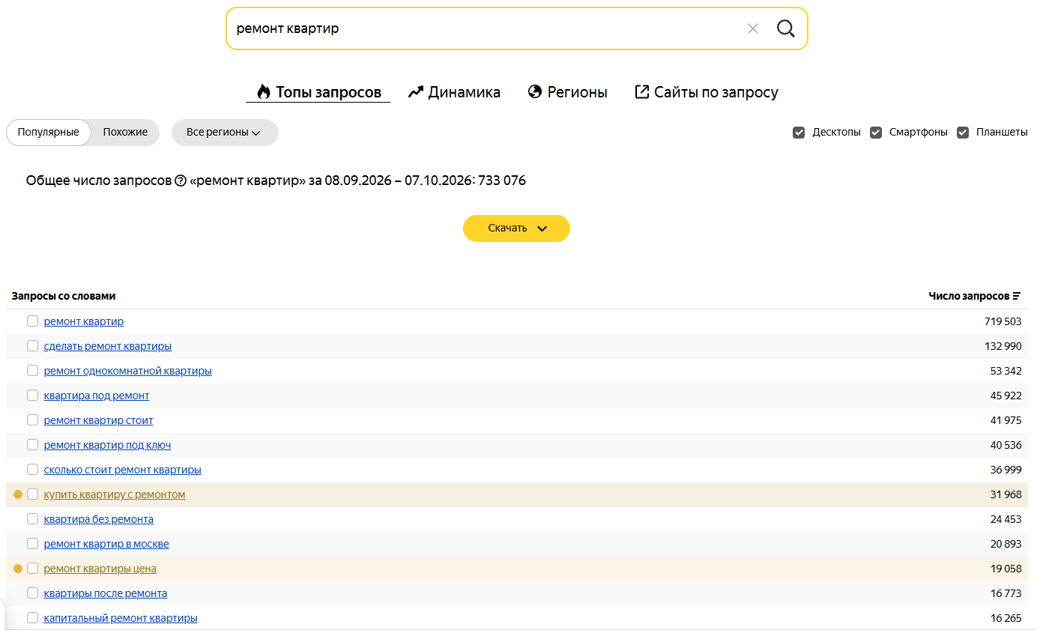This screenshot has height=630, width=1037.
Task: Uncheck the Планшеты checkbox
Action: point(963,133)
